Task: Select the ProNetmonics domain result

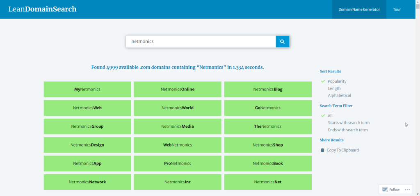Action: click(x=178, y=163)
